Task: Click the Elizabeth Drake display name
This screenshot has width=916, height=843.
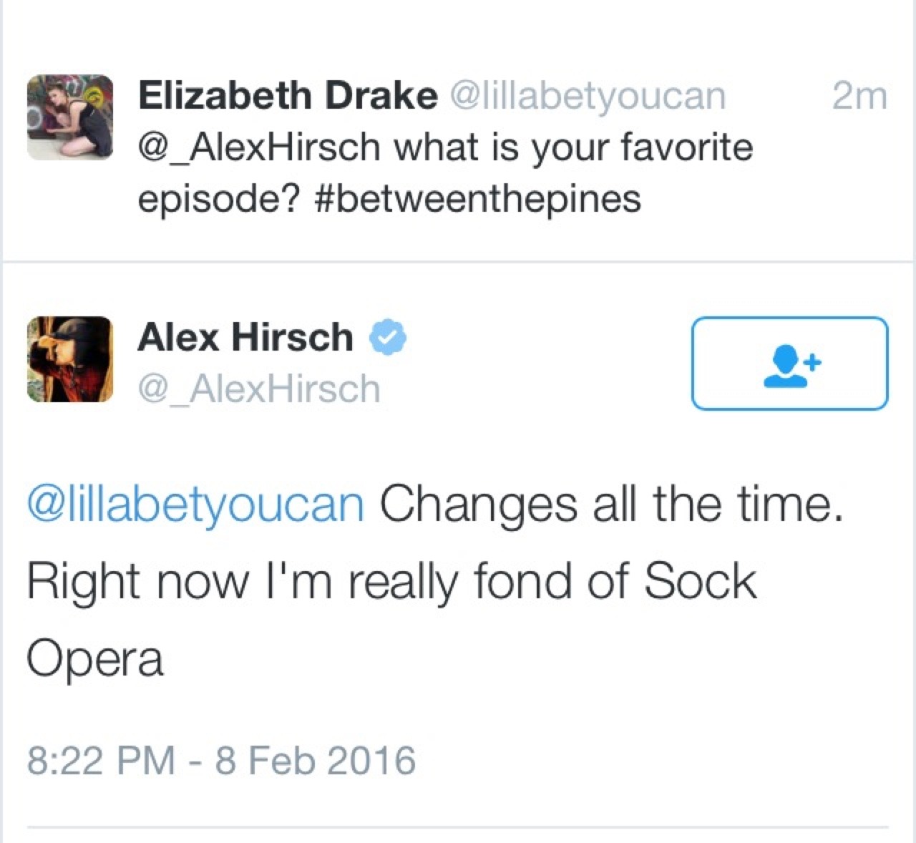Action: (287, 96)
